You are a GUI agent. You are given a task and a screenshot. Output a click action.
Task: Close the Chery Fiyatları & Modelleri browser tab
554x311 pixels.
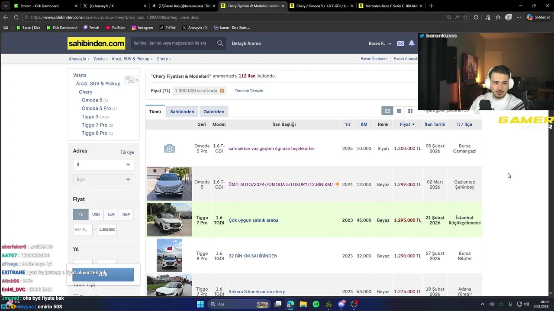283,6
